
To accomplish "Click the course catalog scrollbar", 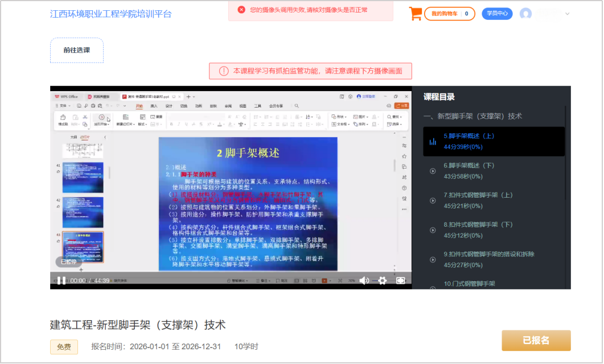I will (566, 153).
